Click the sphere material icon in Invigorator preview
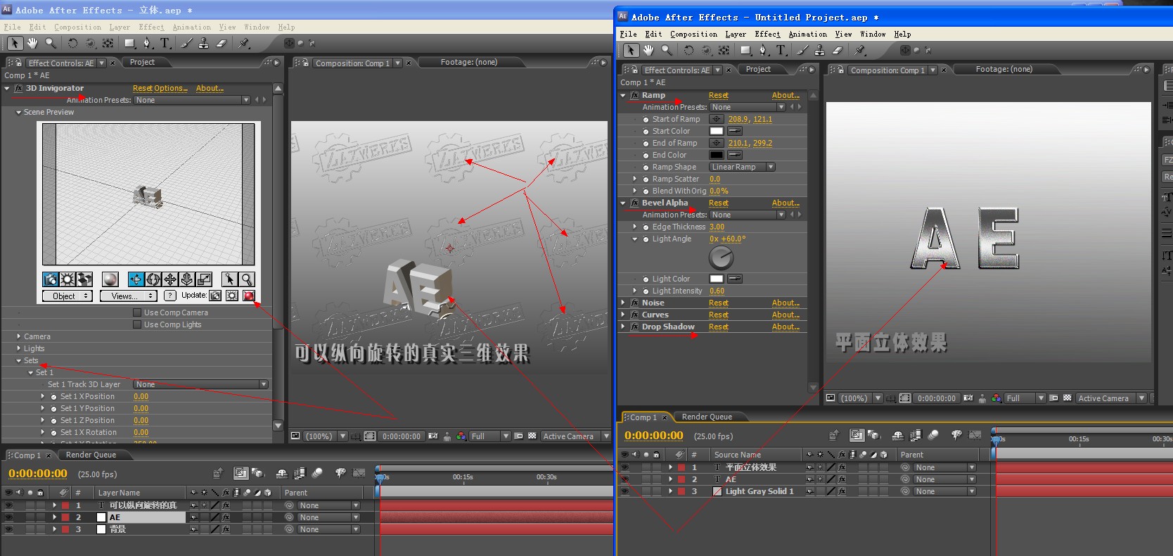1173x556 pixels. (x=110, y=279)
